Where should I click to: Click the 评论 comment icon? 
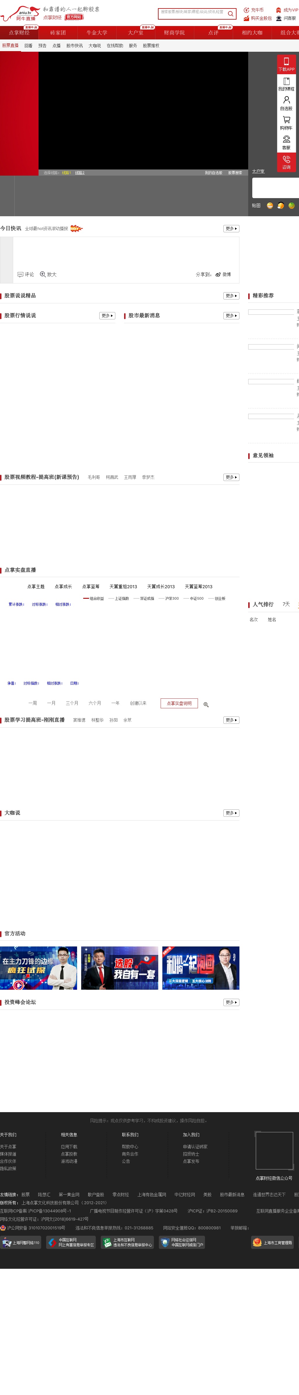tap(20, 275)
